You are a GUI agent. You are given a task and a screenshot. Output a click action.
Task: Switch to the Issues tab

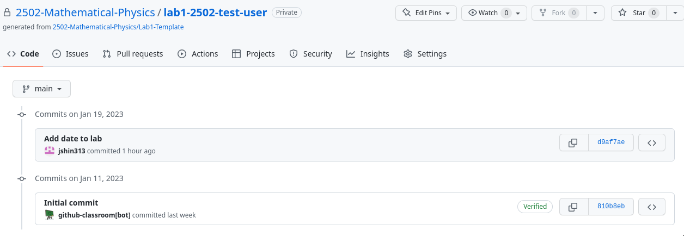pos(70,54)
